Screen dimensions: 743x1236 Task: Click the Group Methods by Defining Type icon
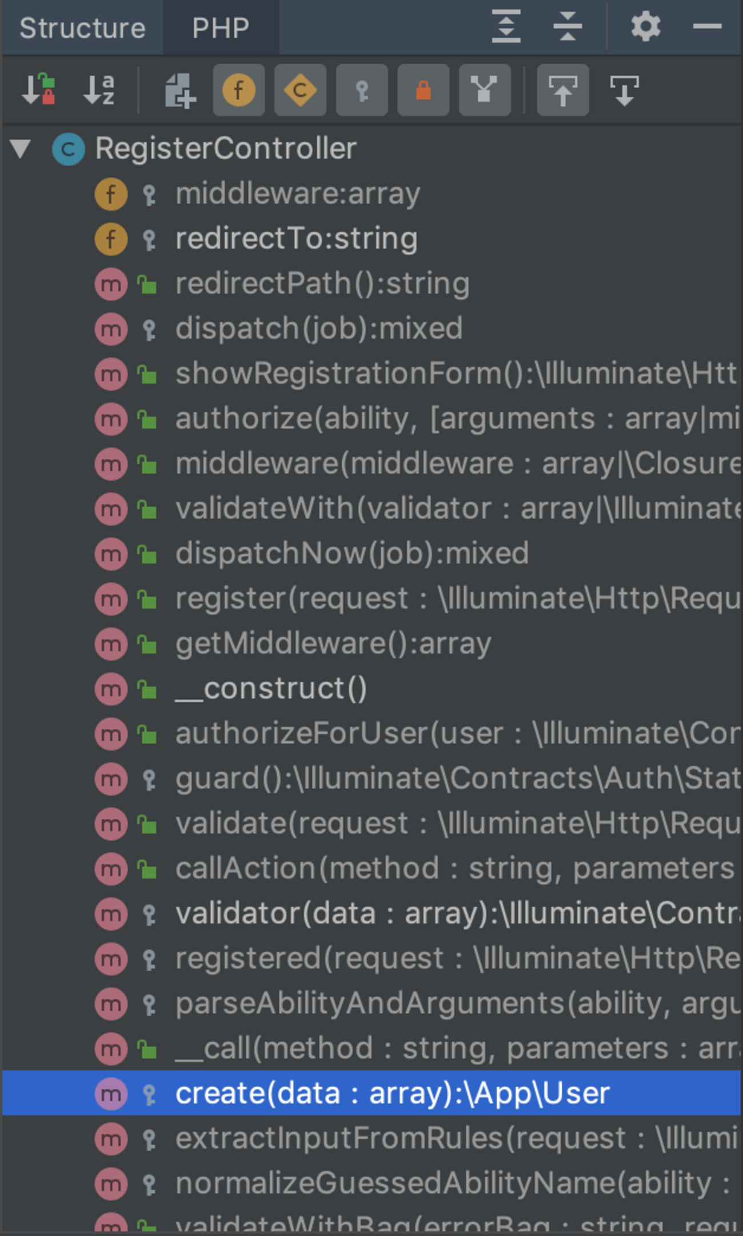pos(180,90)
